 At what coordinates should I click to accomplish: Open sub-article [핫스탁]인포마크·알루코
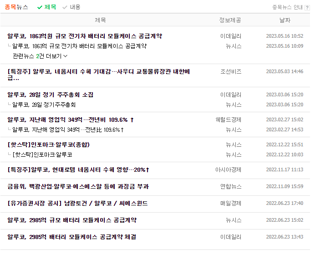tap(42, 155)
